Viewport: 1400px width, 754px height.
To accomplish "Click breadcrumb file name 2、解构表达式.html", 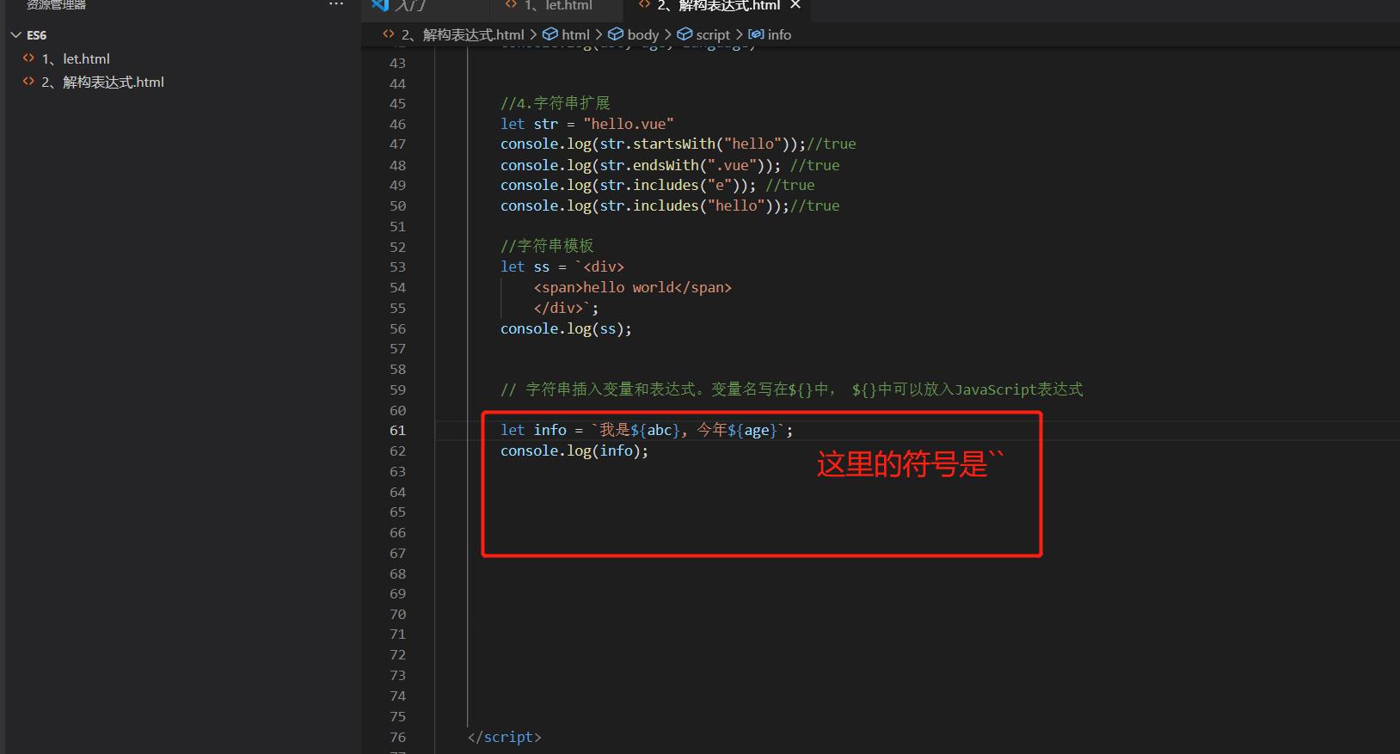I will (463, 34).
